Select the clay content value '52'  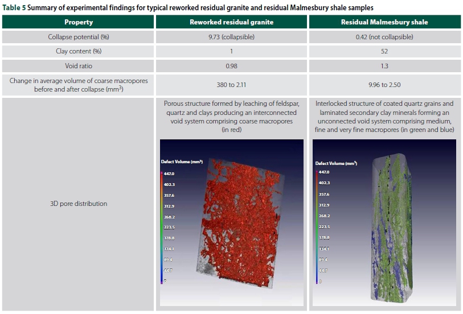tap(384, 51)
